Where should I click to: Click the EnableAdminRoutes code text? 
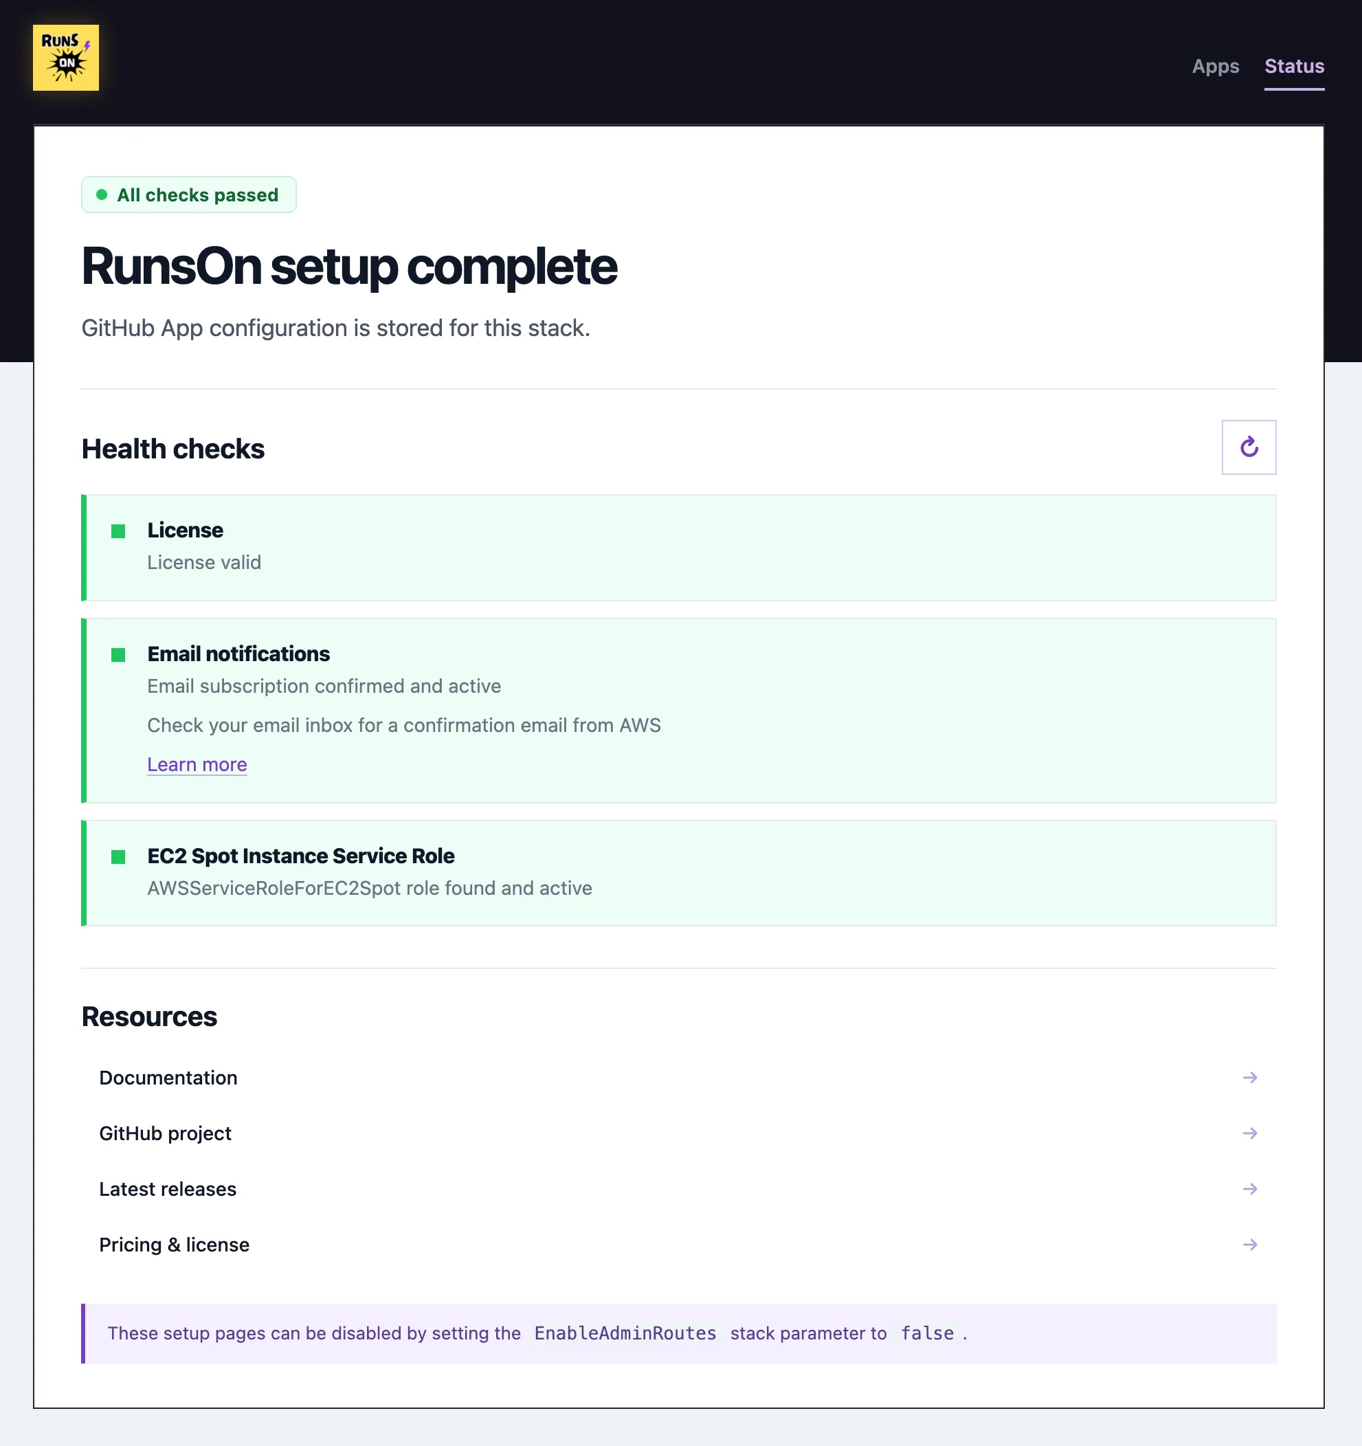tap(625, 1333)
